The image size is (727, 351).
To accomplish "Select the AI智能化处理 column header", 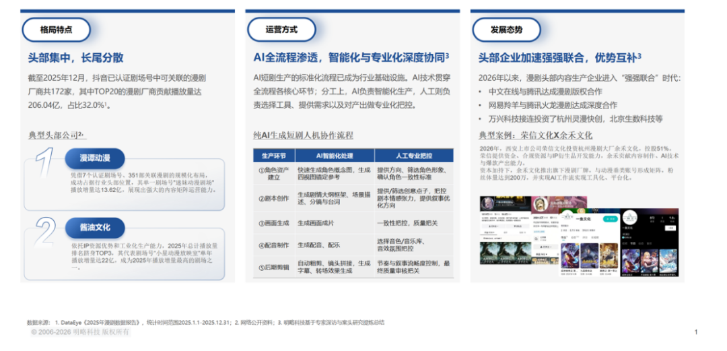I will pos(334,155).
